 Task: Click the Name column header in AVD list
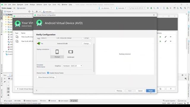point(23,33)
